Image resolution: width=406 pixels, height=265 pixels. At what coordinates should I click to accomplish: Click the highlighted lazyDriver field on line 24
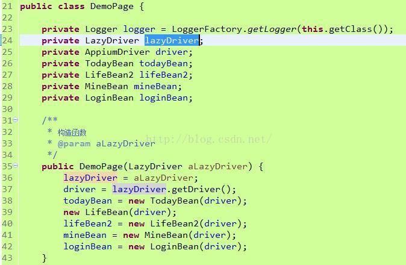(x=172, y=40)
